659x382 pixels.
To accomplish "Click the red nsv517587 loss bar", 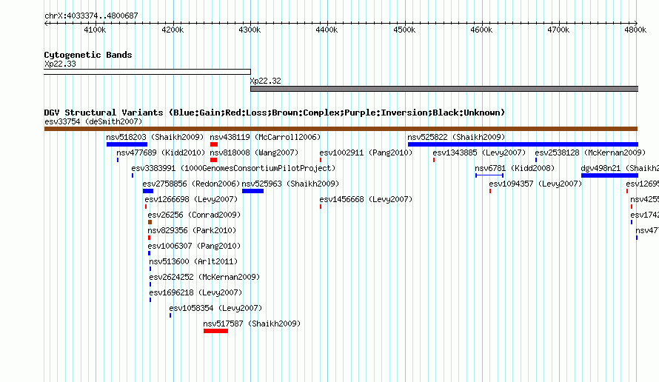I will tap(215, 331).
